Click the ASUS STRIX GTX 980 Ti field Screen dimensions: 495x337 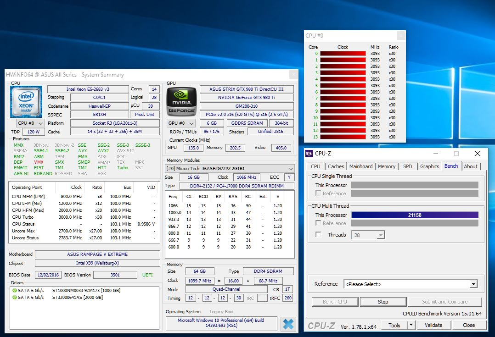click(247, 89)
